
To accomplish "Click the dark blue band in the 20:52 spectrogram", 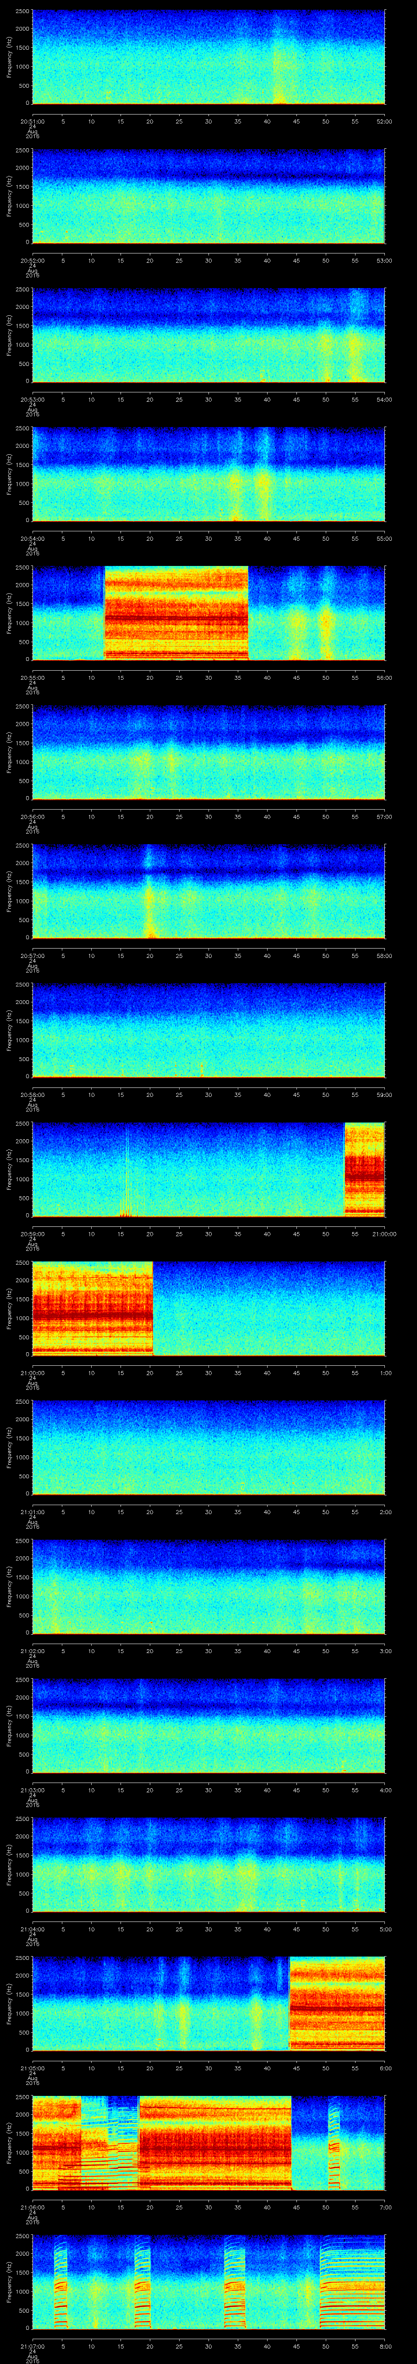I will tap(208, 174).
